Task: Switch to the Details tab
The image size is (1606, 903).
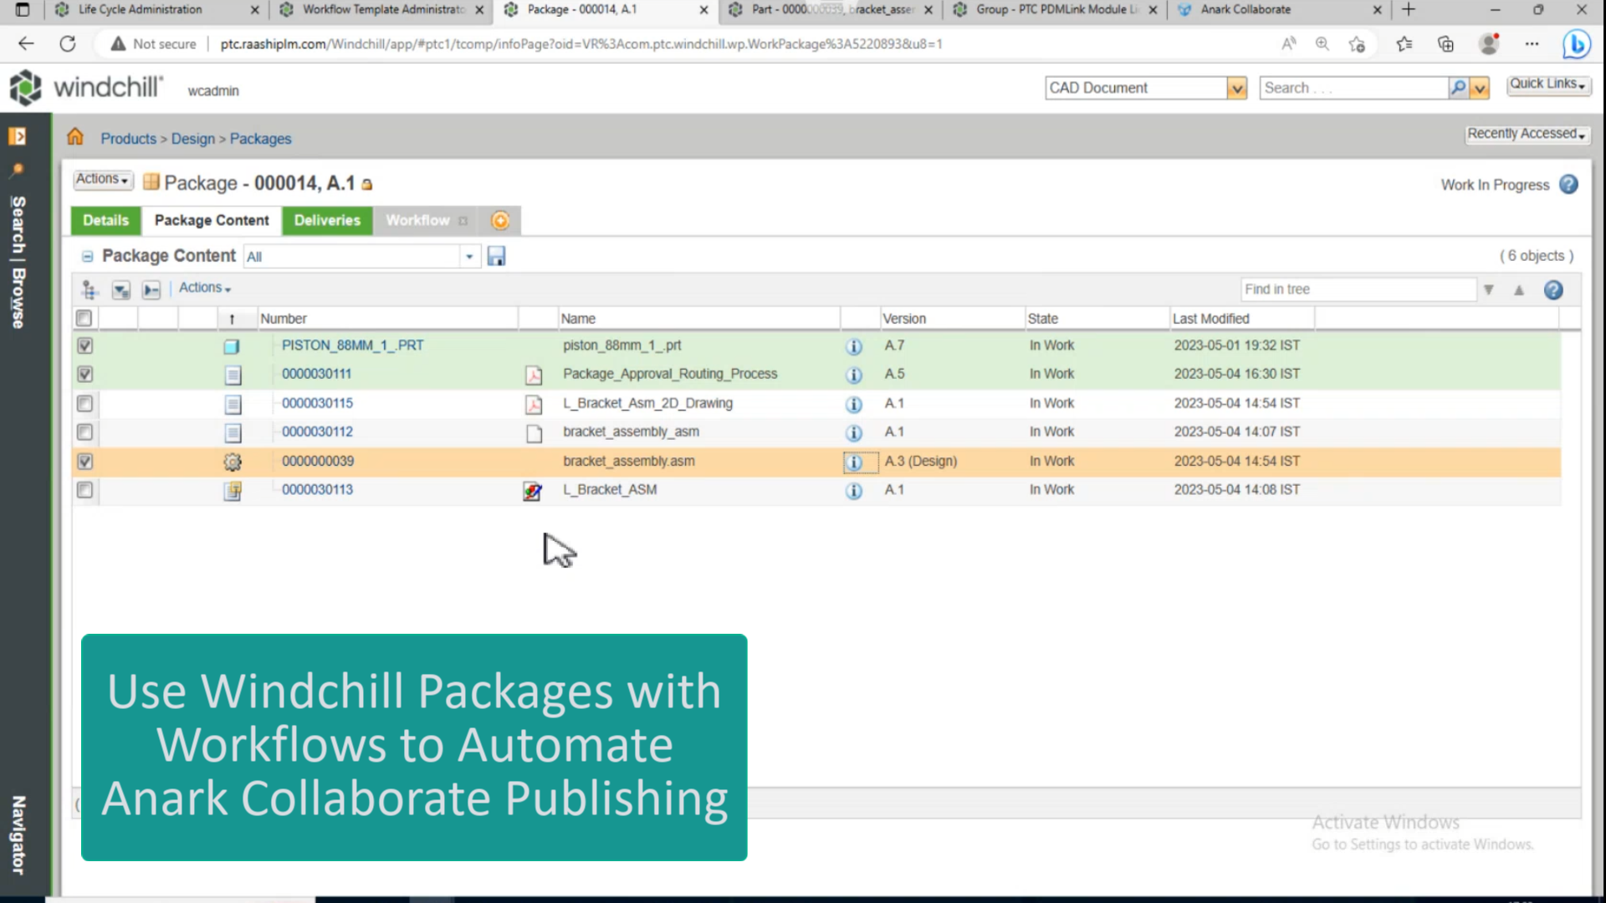Action: click(105, 221)
